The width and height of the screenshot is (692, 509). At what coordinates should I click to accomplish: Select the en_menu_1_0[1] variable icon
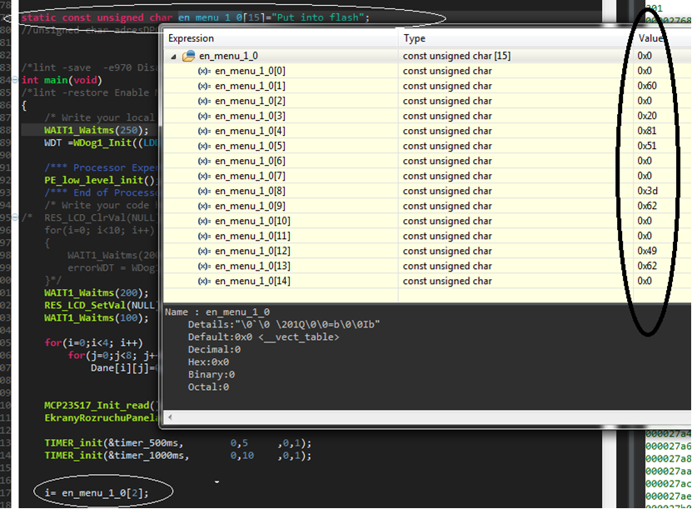pos(204,86)
